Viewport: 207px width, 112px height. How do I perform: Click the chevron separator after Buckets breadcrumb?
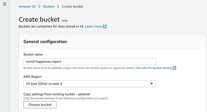(58, 6)
